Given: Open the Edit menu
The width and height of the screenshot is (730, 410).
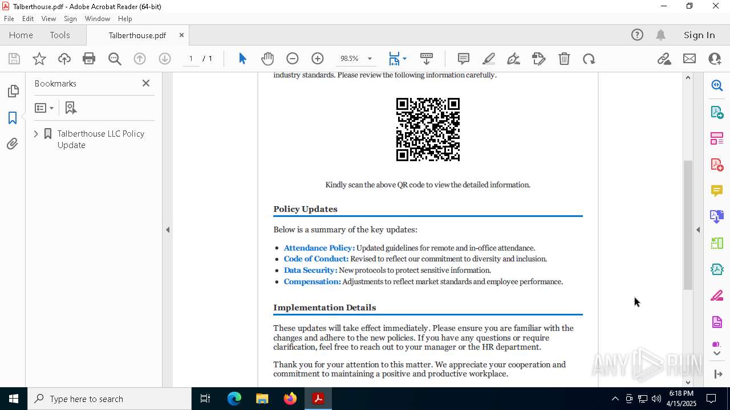Looking at the screenshot, I should point(28,19).
